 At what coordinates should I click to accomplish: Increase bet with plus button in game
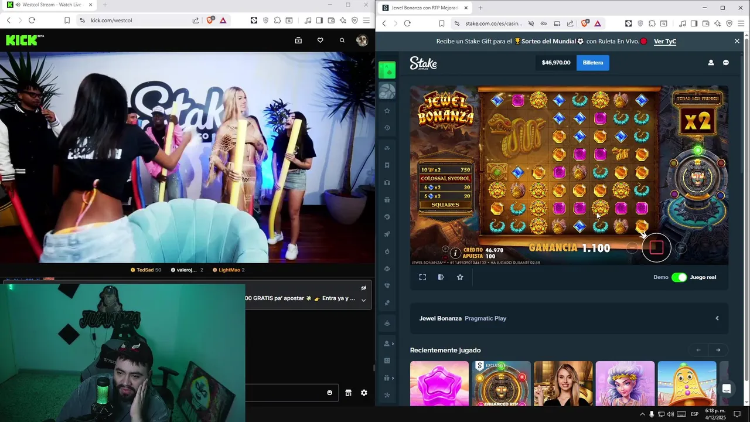(x=681, y=248)
